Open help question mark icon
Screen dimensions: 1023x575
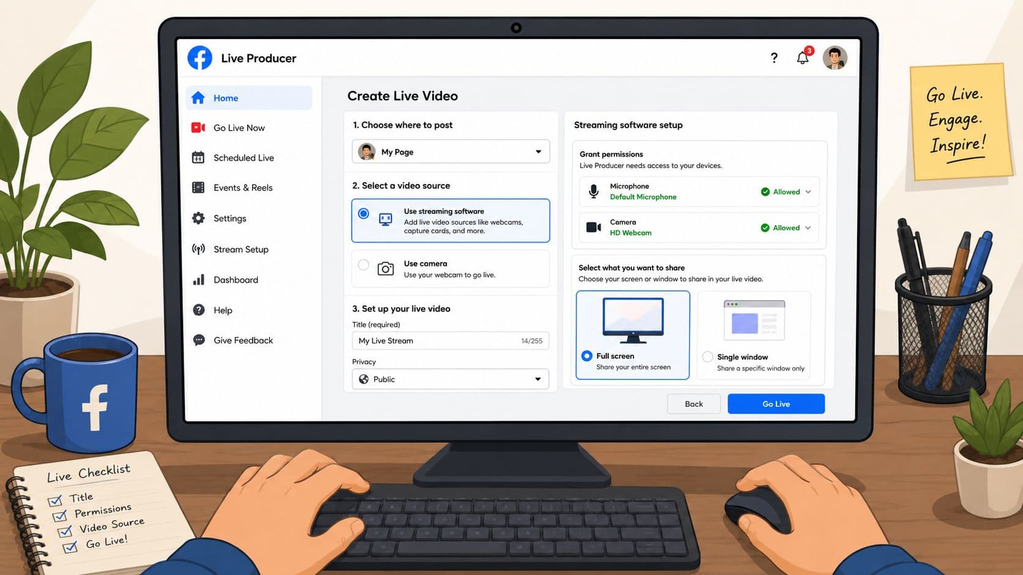pyautogui.click(x=774, y=57)
